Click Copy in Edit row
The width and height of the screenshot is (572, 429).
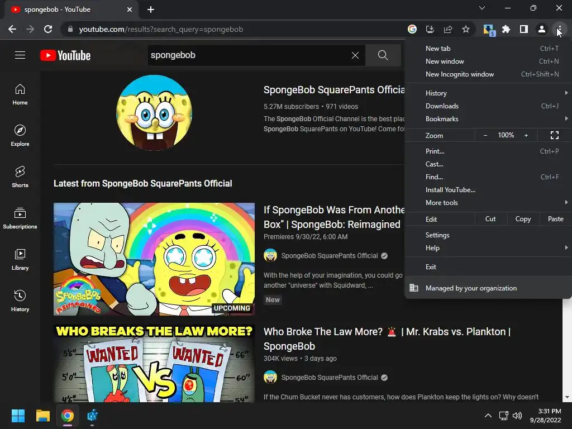pyautogui.click(x=523, y=219)
